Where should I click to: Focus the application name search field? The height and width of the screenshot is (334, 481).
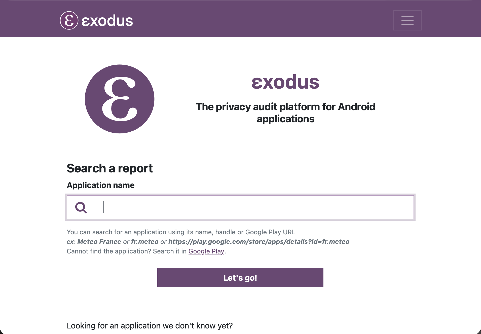click(252, 207)
